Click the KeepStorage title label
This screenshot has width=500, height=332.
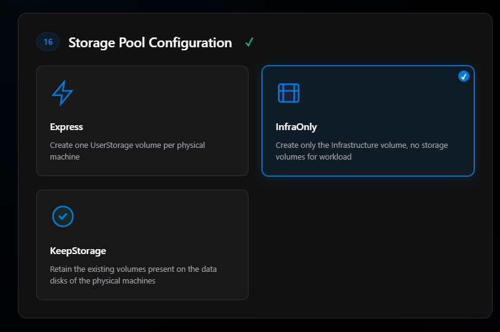point(78,251)
